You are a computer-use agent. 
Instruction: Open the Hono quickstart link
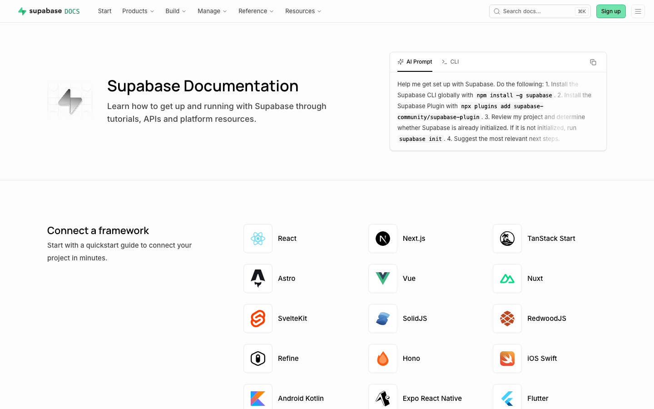point(411,359)
